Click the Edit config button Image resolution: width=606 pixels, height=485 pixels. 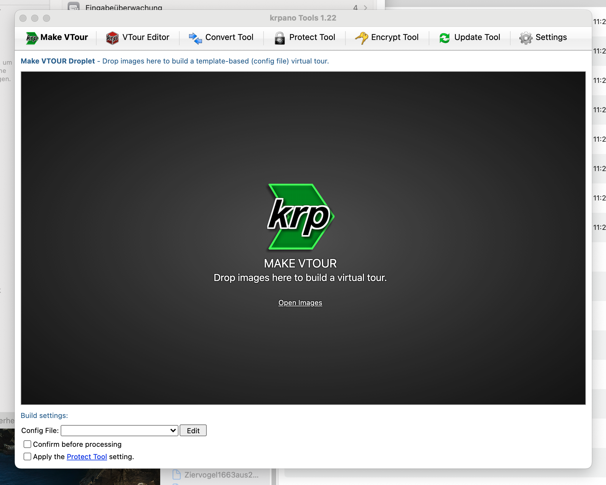pyautogui.click(x=193, y=431)
